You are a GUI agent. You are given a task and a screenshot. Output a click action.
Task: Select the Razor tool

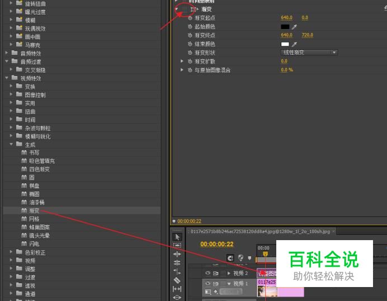click(177, 280)
